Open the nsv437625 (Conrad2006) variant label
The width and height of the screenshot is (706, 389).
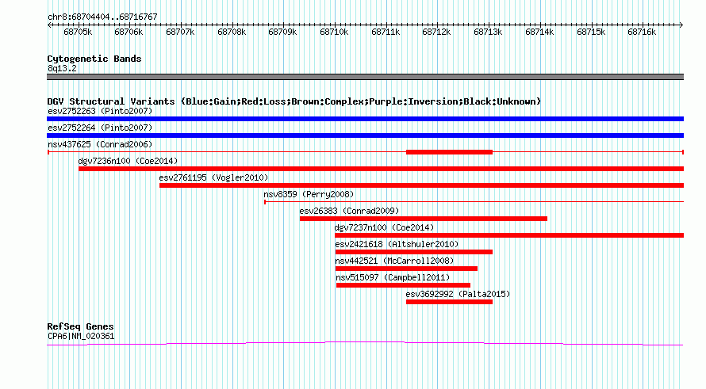click(100, 144)
